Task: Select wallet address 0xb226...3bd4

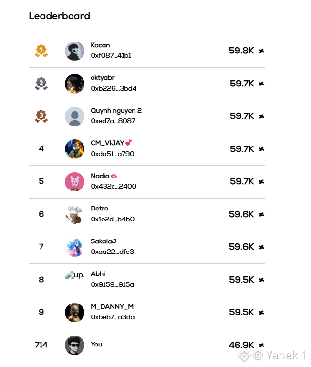Action: pyautogui.click(x=114, y=88)
